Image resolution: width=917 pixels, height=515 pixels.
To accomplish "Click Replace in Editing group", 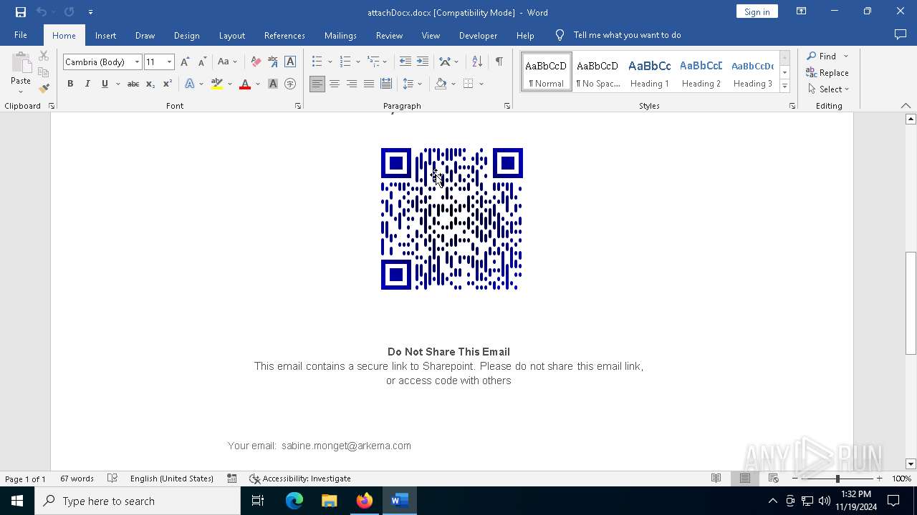I will [827, 73].
